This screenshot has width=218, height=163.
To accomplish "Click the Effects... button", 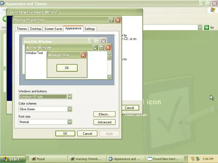I will pyautogui.click(x=104, y=114).
